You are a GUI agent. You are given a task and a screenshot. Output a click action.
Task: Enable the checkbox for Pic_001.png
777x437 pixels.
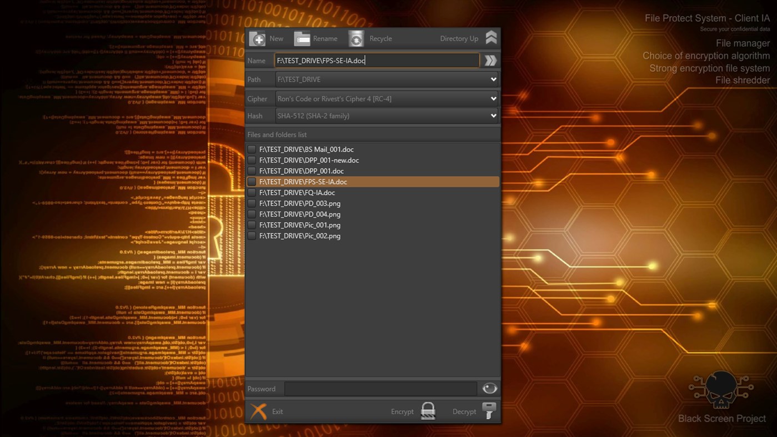coord(252,225)
